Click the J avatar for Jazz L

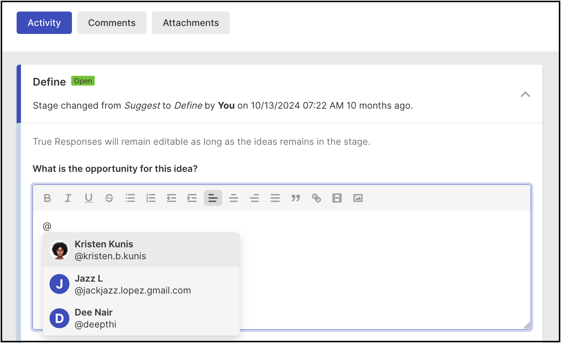click(59, 284)
